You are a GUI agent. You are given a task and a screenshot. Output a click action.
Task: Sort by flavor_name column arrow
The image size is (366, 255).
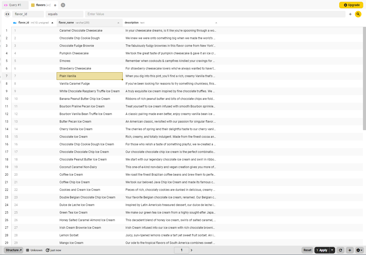point(118,23)
